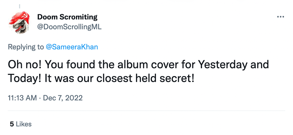Click the horizontal divider above the likes row
Viewport: 293px width, 135px height.
146,111
